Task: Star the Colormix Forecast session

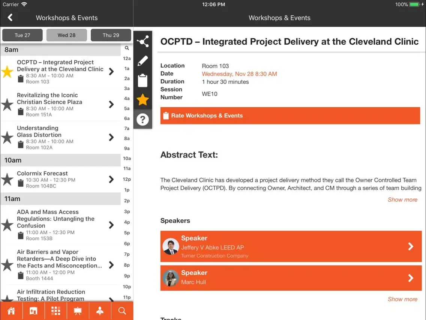Action: [7, 180]
